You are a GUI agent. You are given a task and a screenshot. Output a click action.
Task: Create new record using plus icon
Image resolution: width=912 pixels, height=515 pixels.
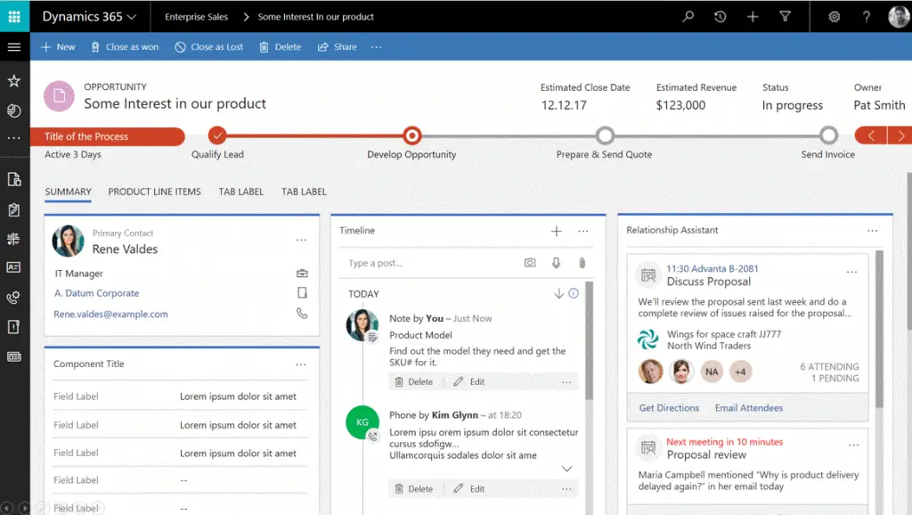click(752, 15)
